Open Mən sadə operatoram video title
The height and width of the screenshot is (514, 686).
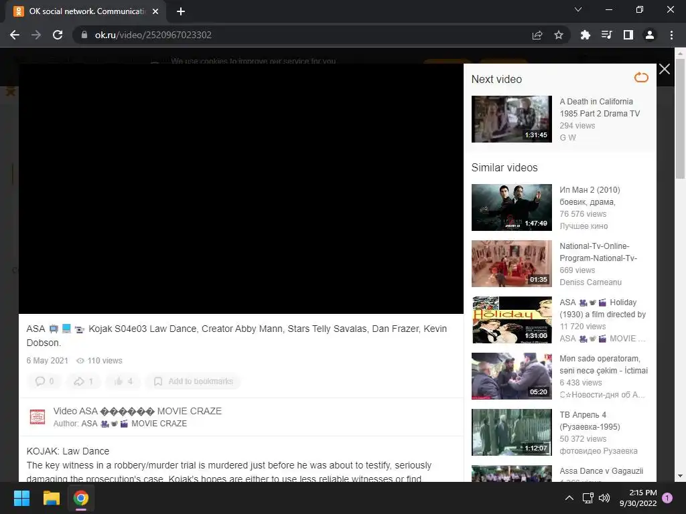pyautogui.click(x=604, y=365)
